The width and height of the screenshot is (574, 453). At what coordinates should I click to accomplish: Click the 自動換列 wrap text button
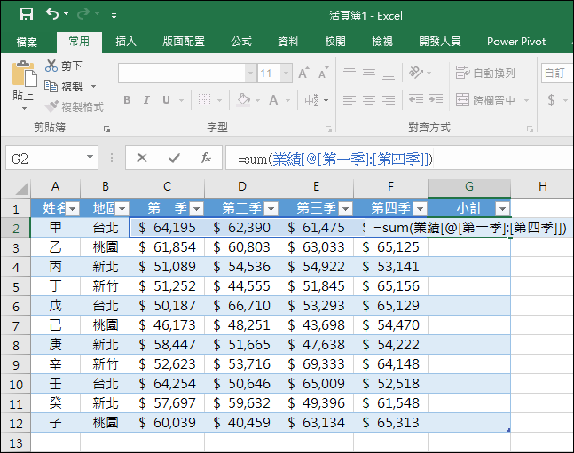[x=485, y=73]
